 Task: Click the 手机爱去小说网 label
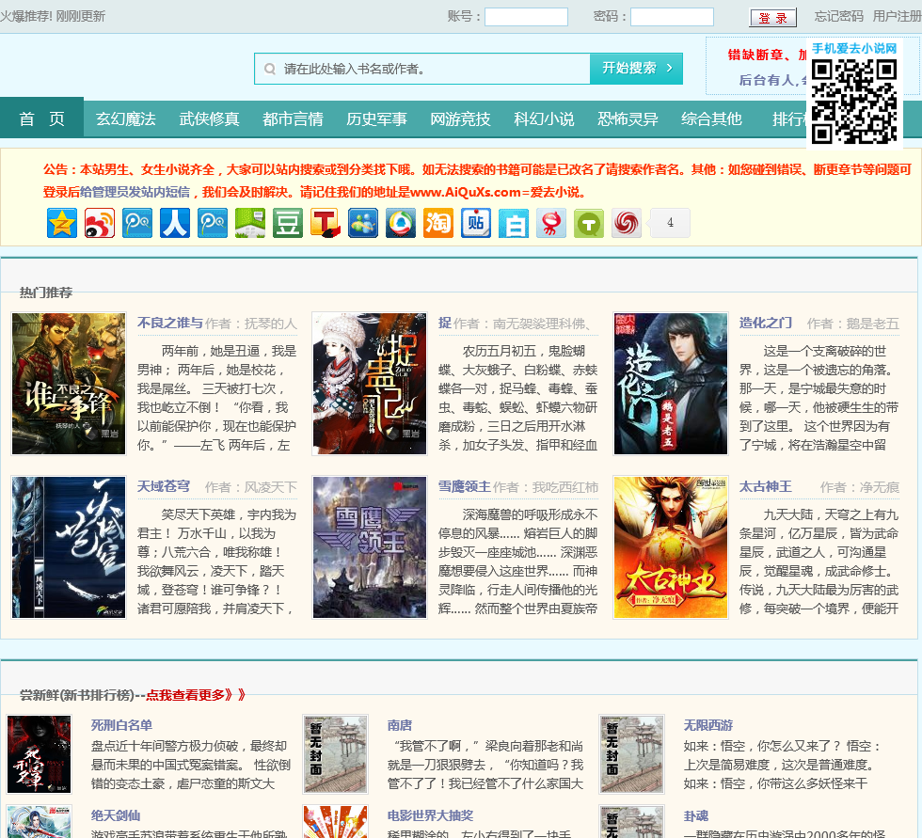[x=854, y=48]
